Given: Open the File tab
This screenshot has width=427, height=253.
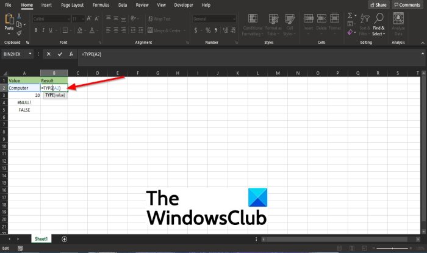Looking at the screenshot, I should (x=8, y=5).
